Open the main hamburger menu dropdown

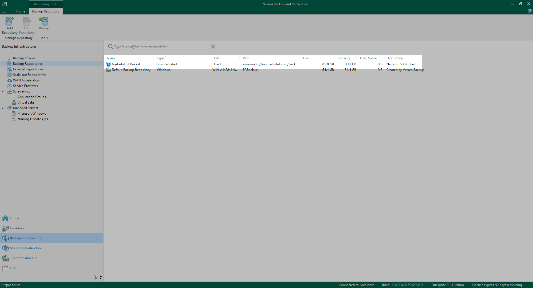coord(5,11)
